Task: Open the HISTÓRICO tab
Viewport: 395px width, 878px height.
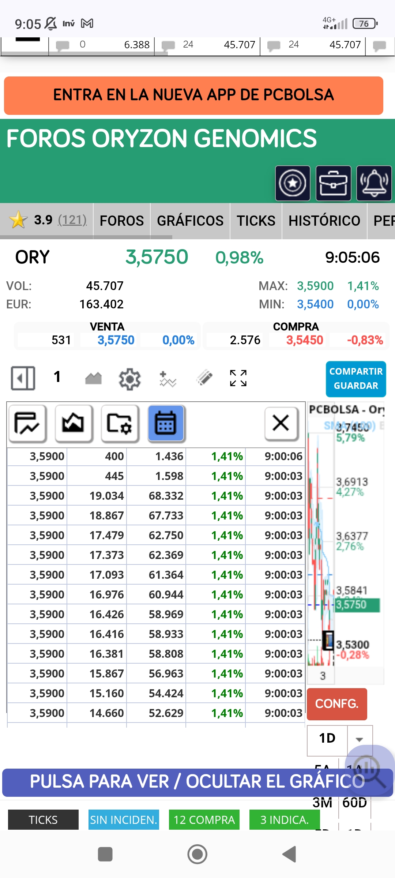Action: tap(324, 221)
